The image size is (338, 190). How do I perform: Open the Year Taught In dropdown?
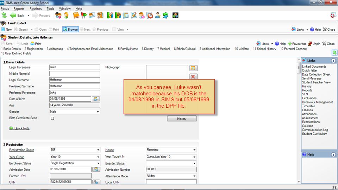(x=194, y=157)
